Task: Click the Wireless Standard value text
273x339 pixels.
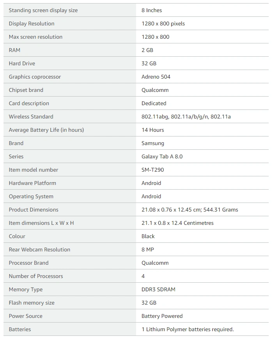Action: pos(186,117)
